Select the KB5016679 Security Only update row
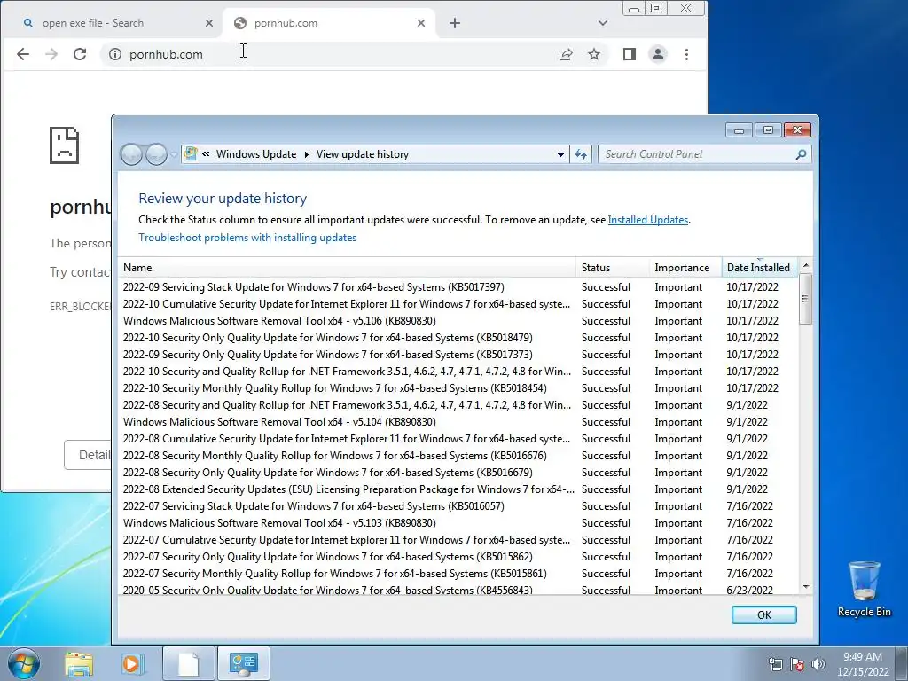 point(458,473)
